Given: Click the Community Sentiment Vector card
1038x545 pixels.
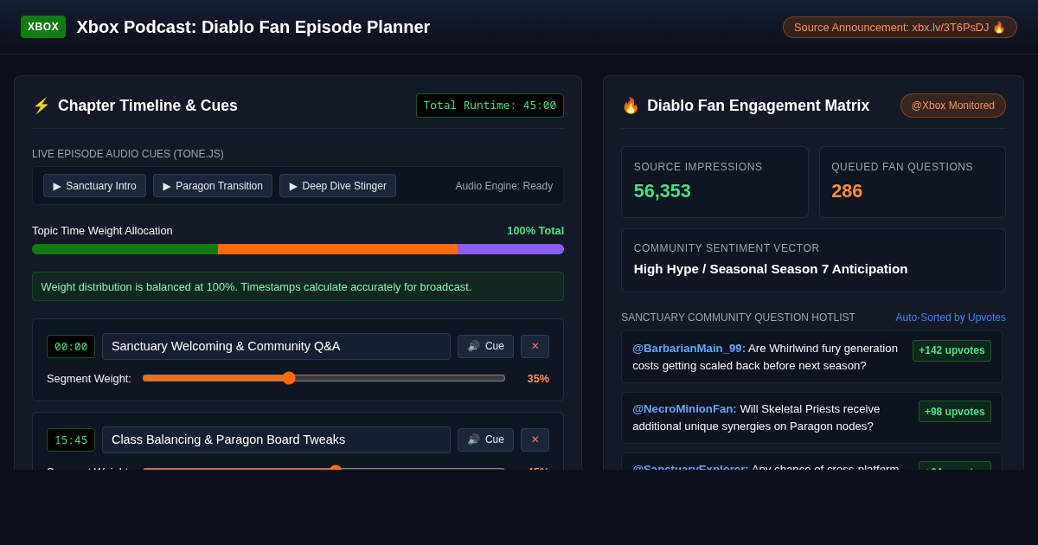Looking at the screenshot, I should pos(813,260).
